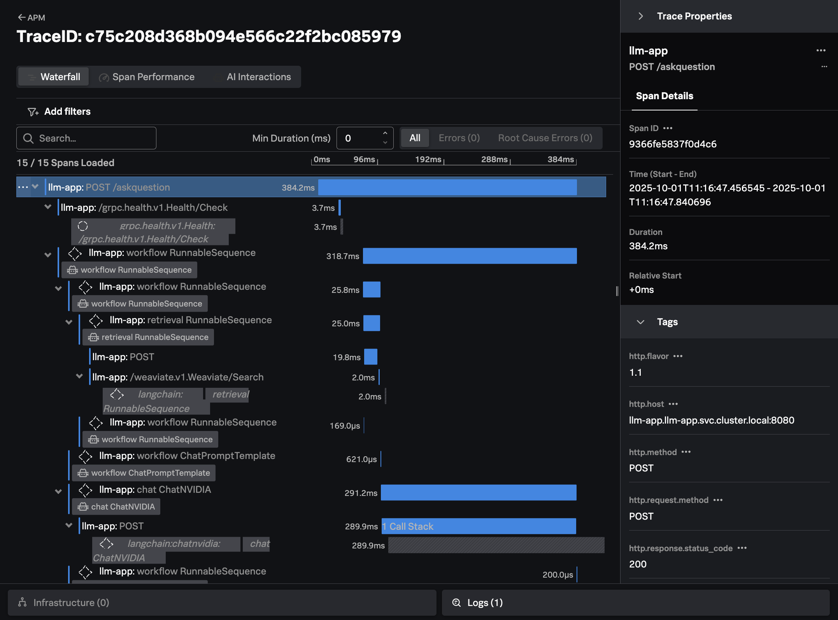Click the Infrastructure hierarchy icon
Screen dimensions: 838x620
coord(23,602)
